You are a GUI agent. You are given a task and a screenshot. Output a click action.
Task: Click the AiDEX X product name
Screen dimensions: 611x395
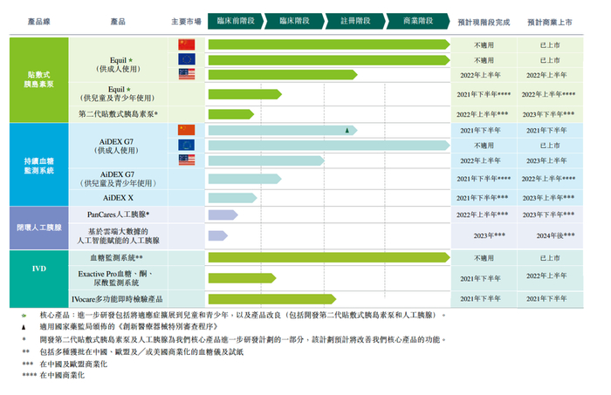(x=118, y=198)
